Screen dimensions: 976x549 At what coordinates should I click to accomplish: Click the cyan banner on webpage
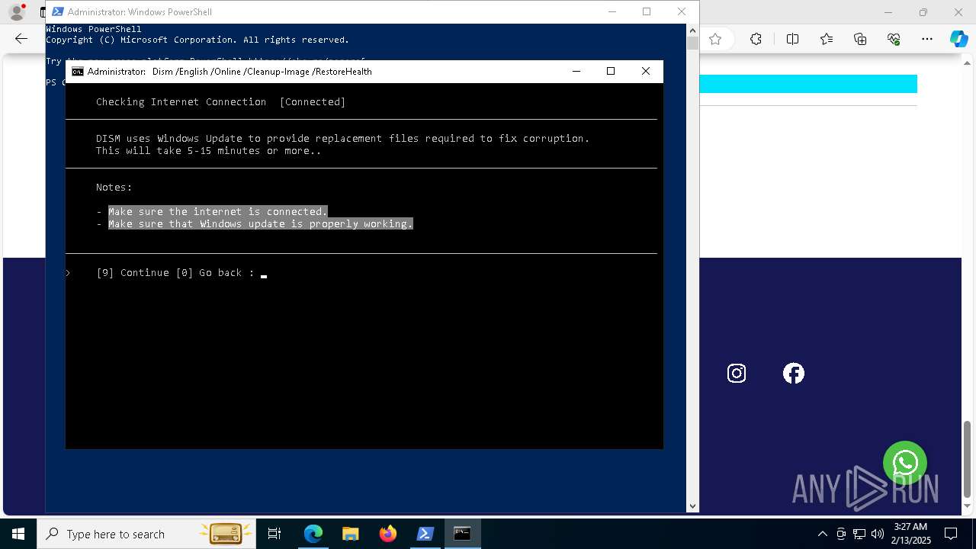808,84
